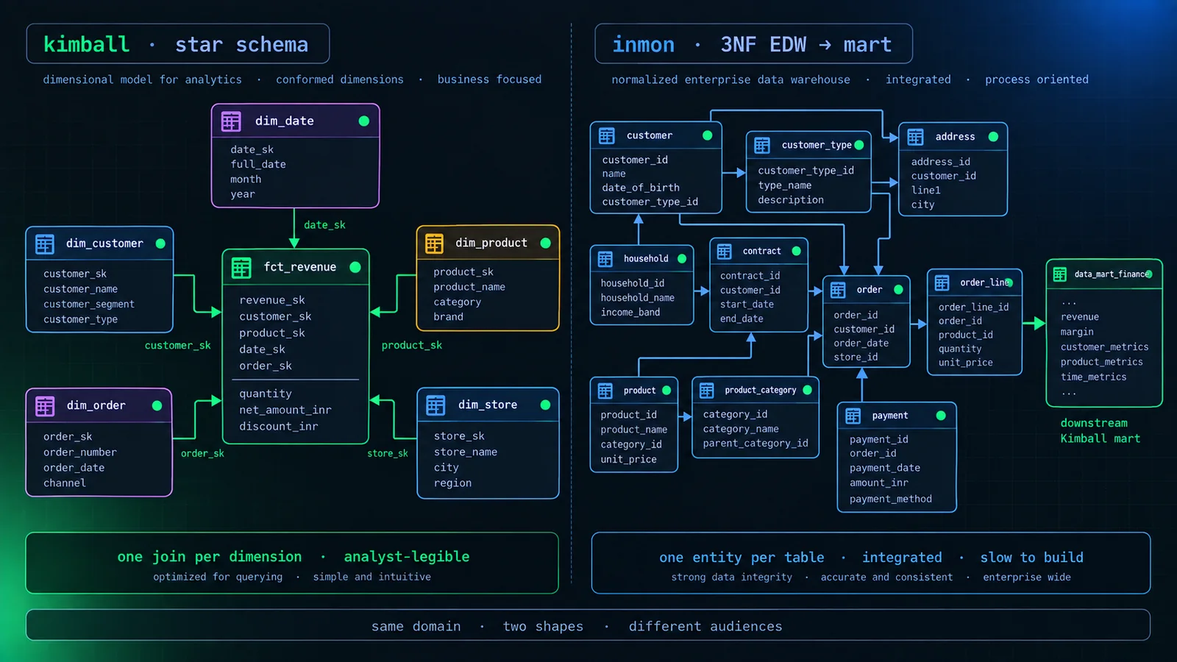Click the 'date_sk' connector label
1177x662 pixels.
click(324, 225)
